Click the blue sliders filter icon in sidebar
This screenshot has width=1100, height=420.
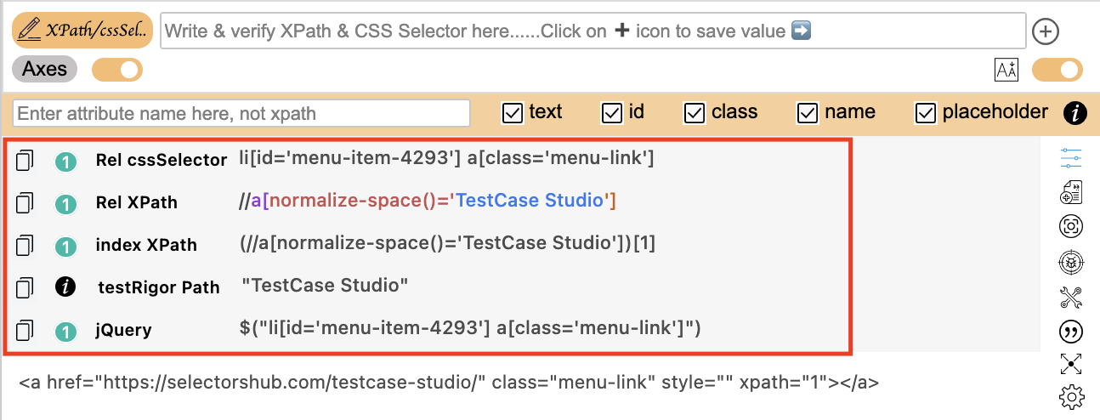[x=1071, y=158]
